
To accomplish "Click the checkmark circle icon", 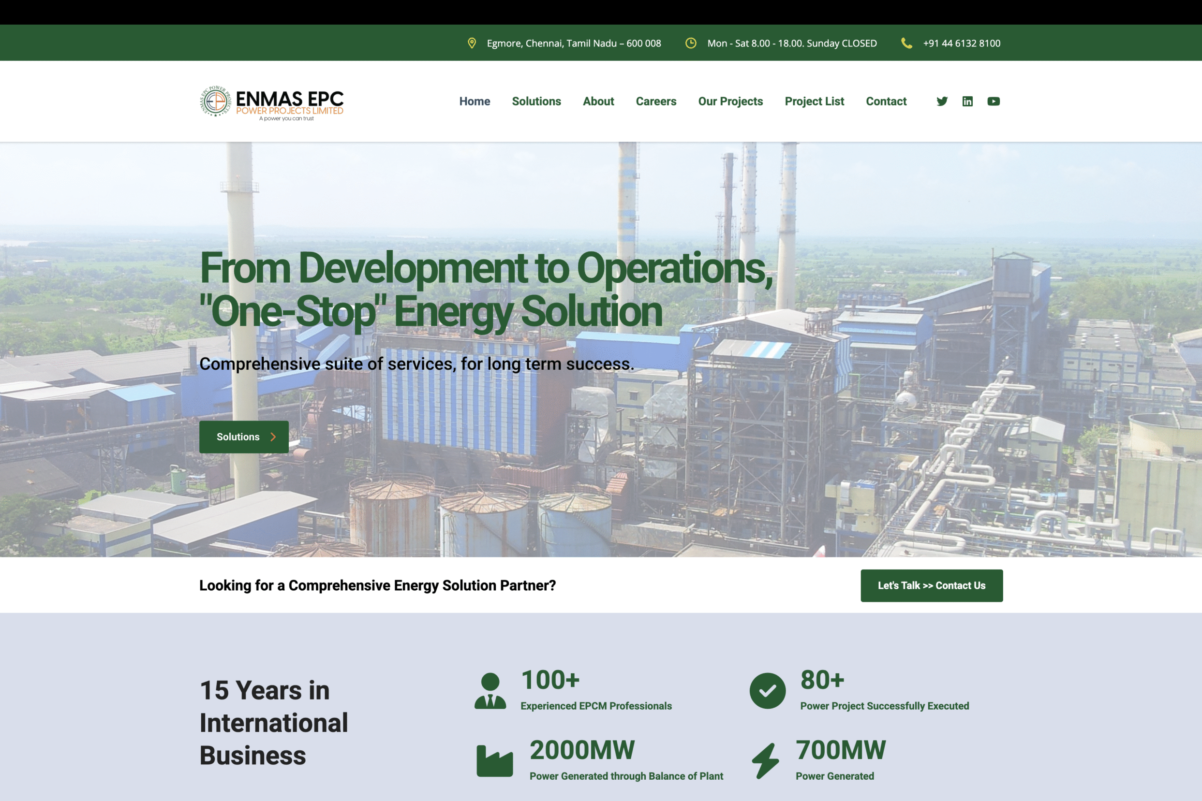I will click(x=767, y=691).
